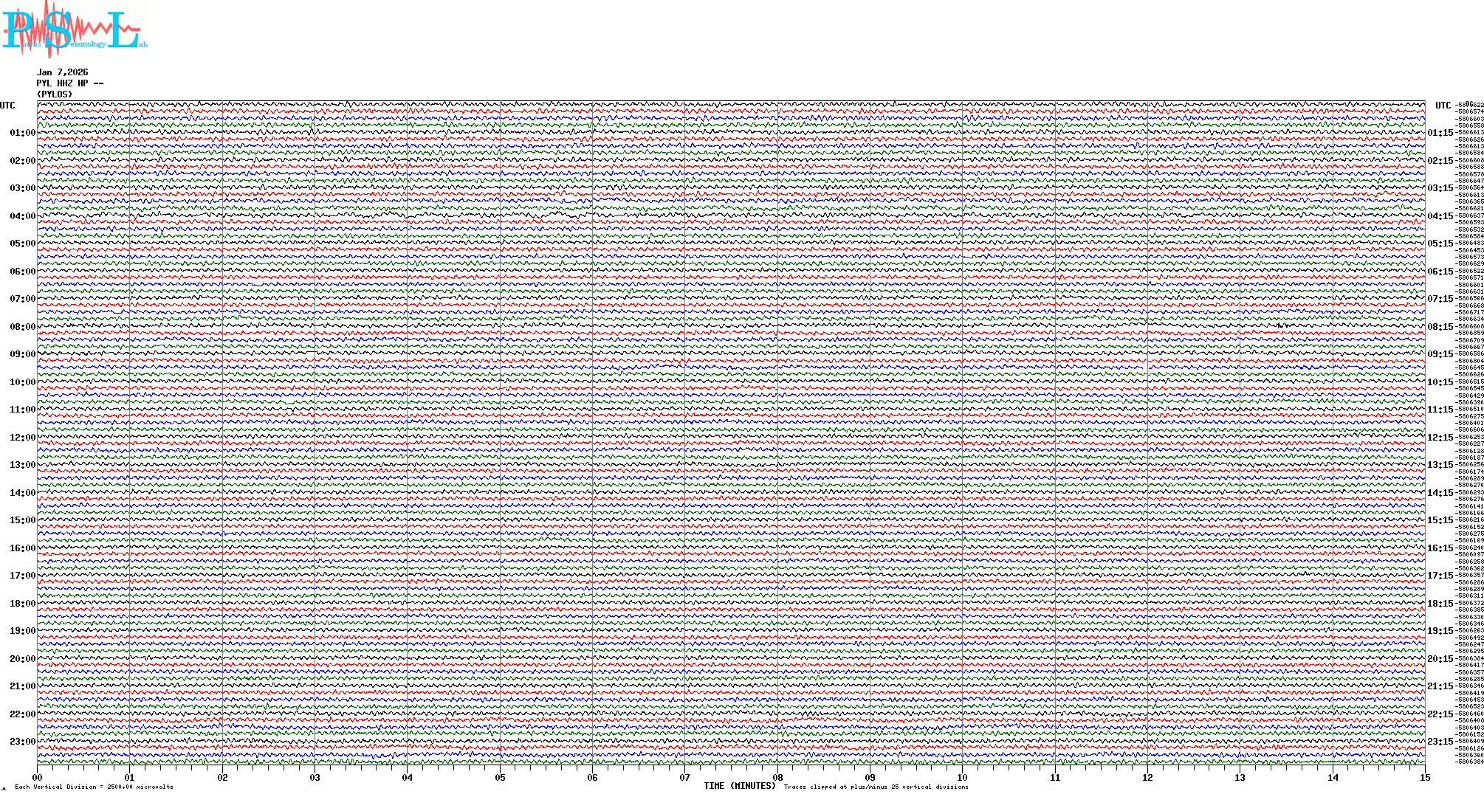Screen dimensions: 1484x797
Task: Click the right UTC axis label
Action: pos(1443,106)
